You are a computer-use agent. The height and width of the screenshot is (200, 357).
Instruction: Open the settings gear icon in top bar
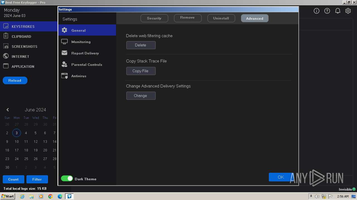[348, 11]
